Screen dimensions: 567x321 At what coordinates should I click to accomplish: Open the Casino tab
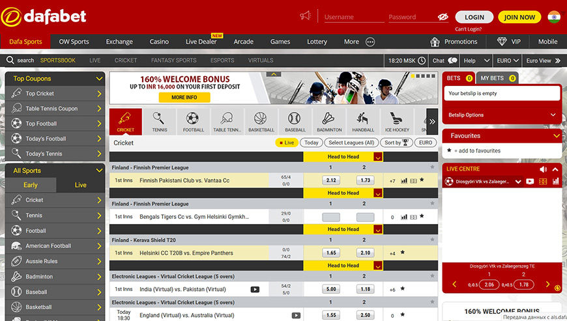[x=159, y=42]
